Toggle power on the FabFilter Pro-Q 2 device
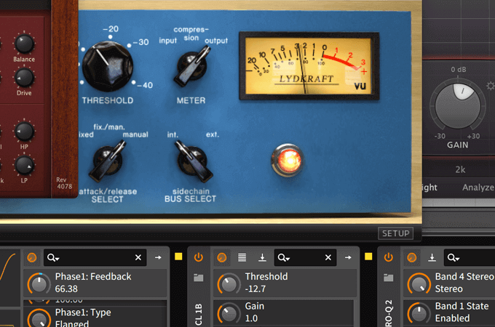 click(x=389, y=257)
